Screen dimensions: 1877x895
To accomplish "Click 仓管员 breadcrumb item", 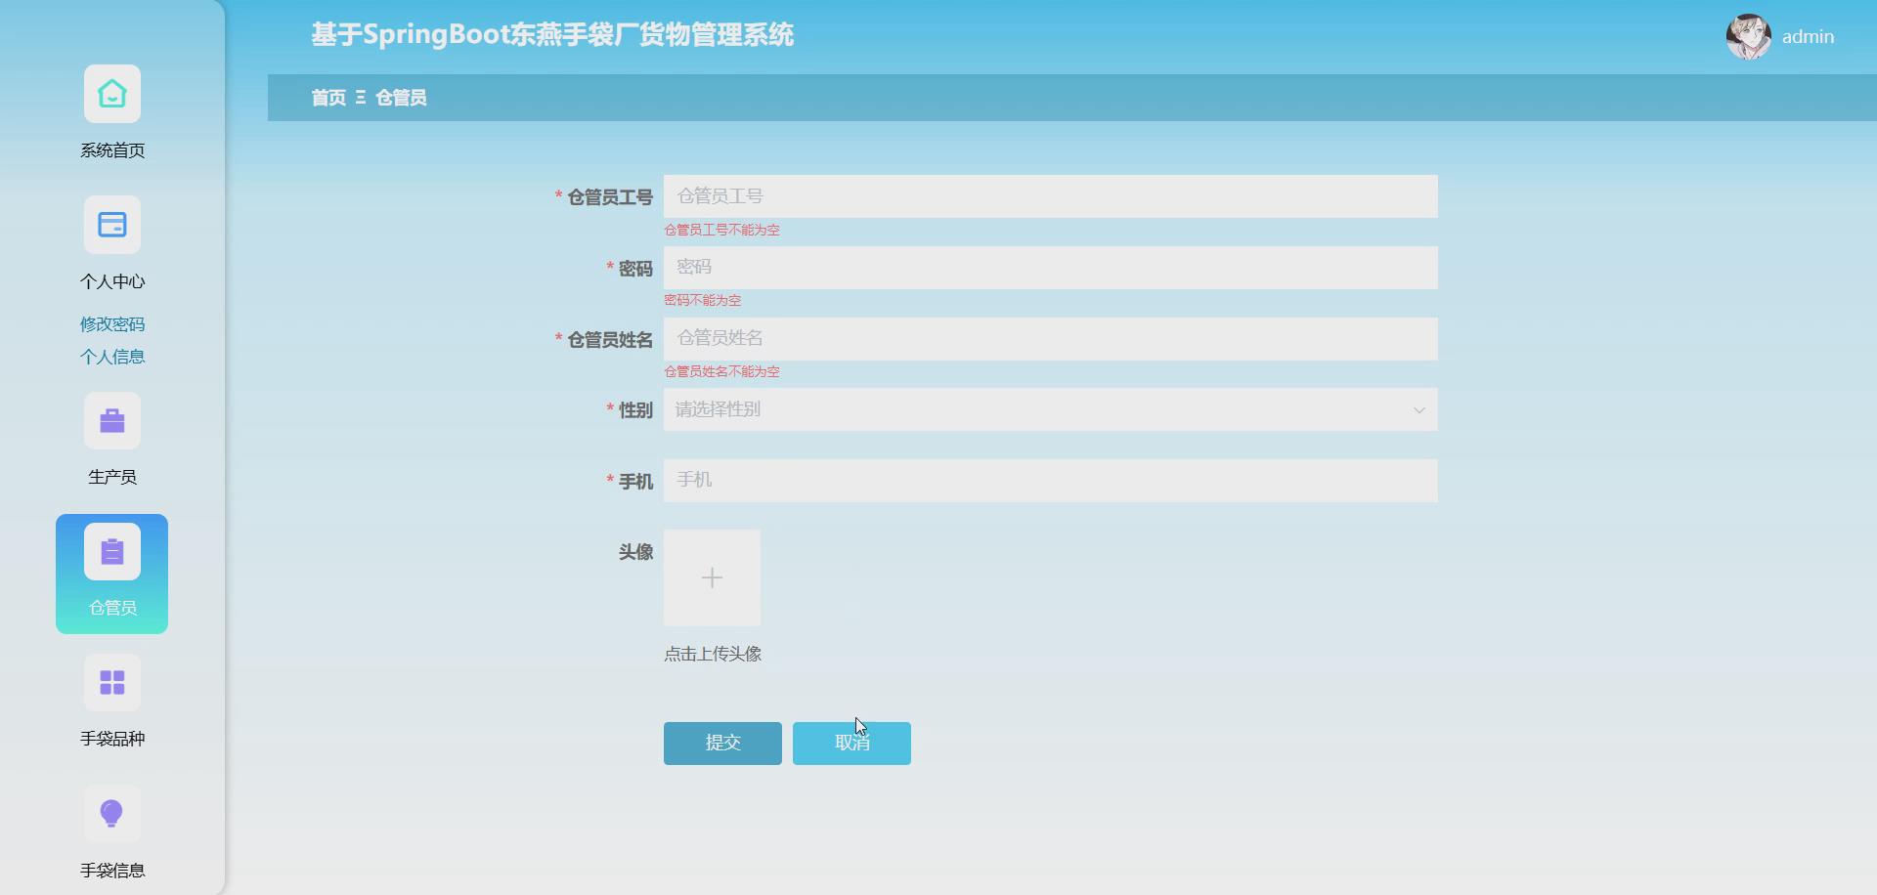I will pos(401,98).
